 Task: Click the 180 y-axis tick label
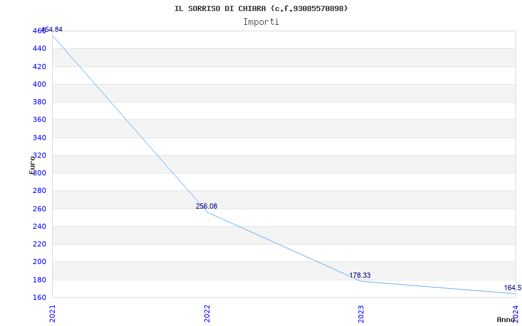(x=39, y=280)
